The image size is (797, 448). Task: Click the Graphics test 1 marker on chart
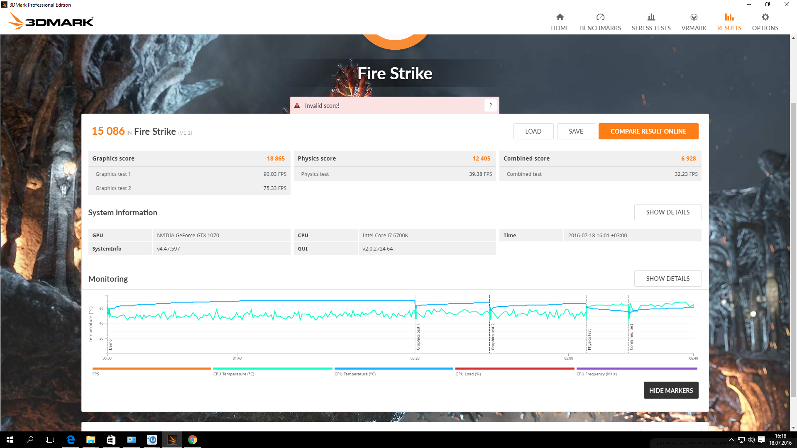pyautogui.click(x=418, y=338)
